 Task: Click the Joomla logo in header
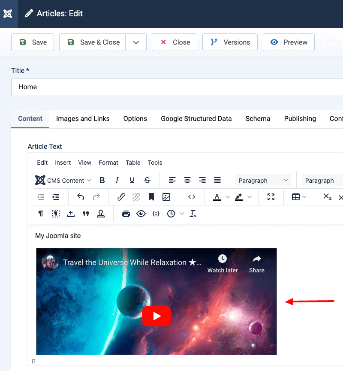point(8,14)
